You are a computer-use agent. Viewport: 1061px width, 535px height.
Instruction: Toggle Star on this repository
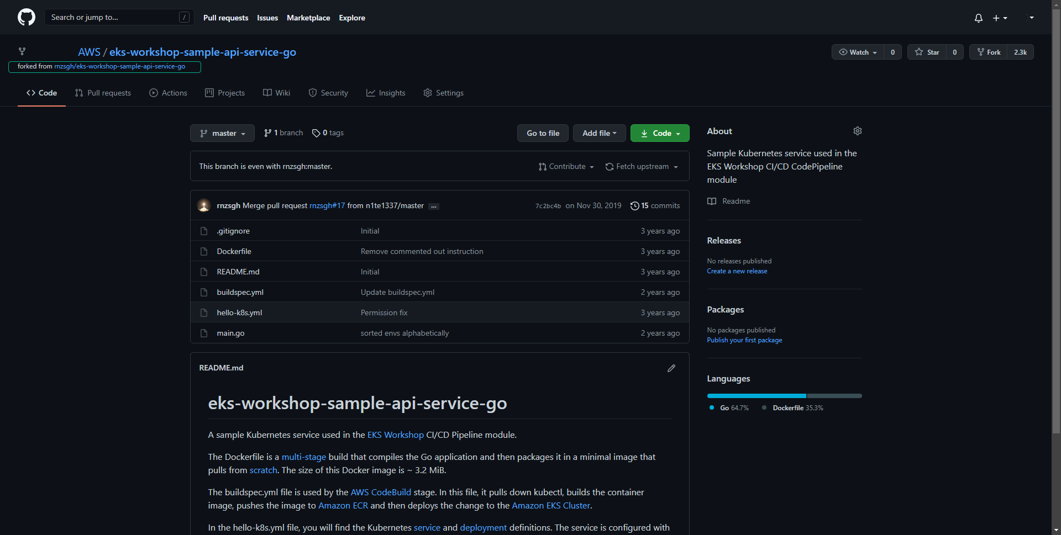click(x=927, y=52)
